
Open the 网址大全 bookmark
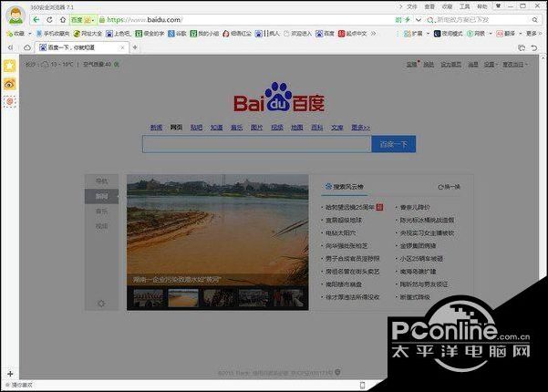pyautogui.click(x=88, y=34)
